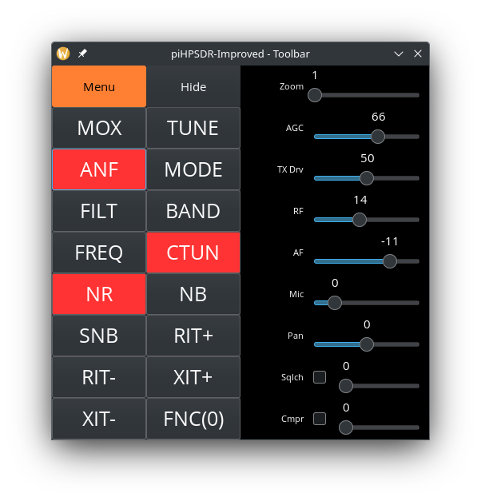Toggle the SNB button

99,336
